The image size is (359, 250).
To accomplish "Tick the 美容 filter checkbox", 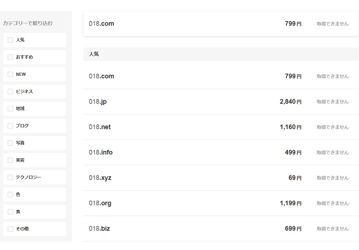I will (x=10, y=160).
